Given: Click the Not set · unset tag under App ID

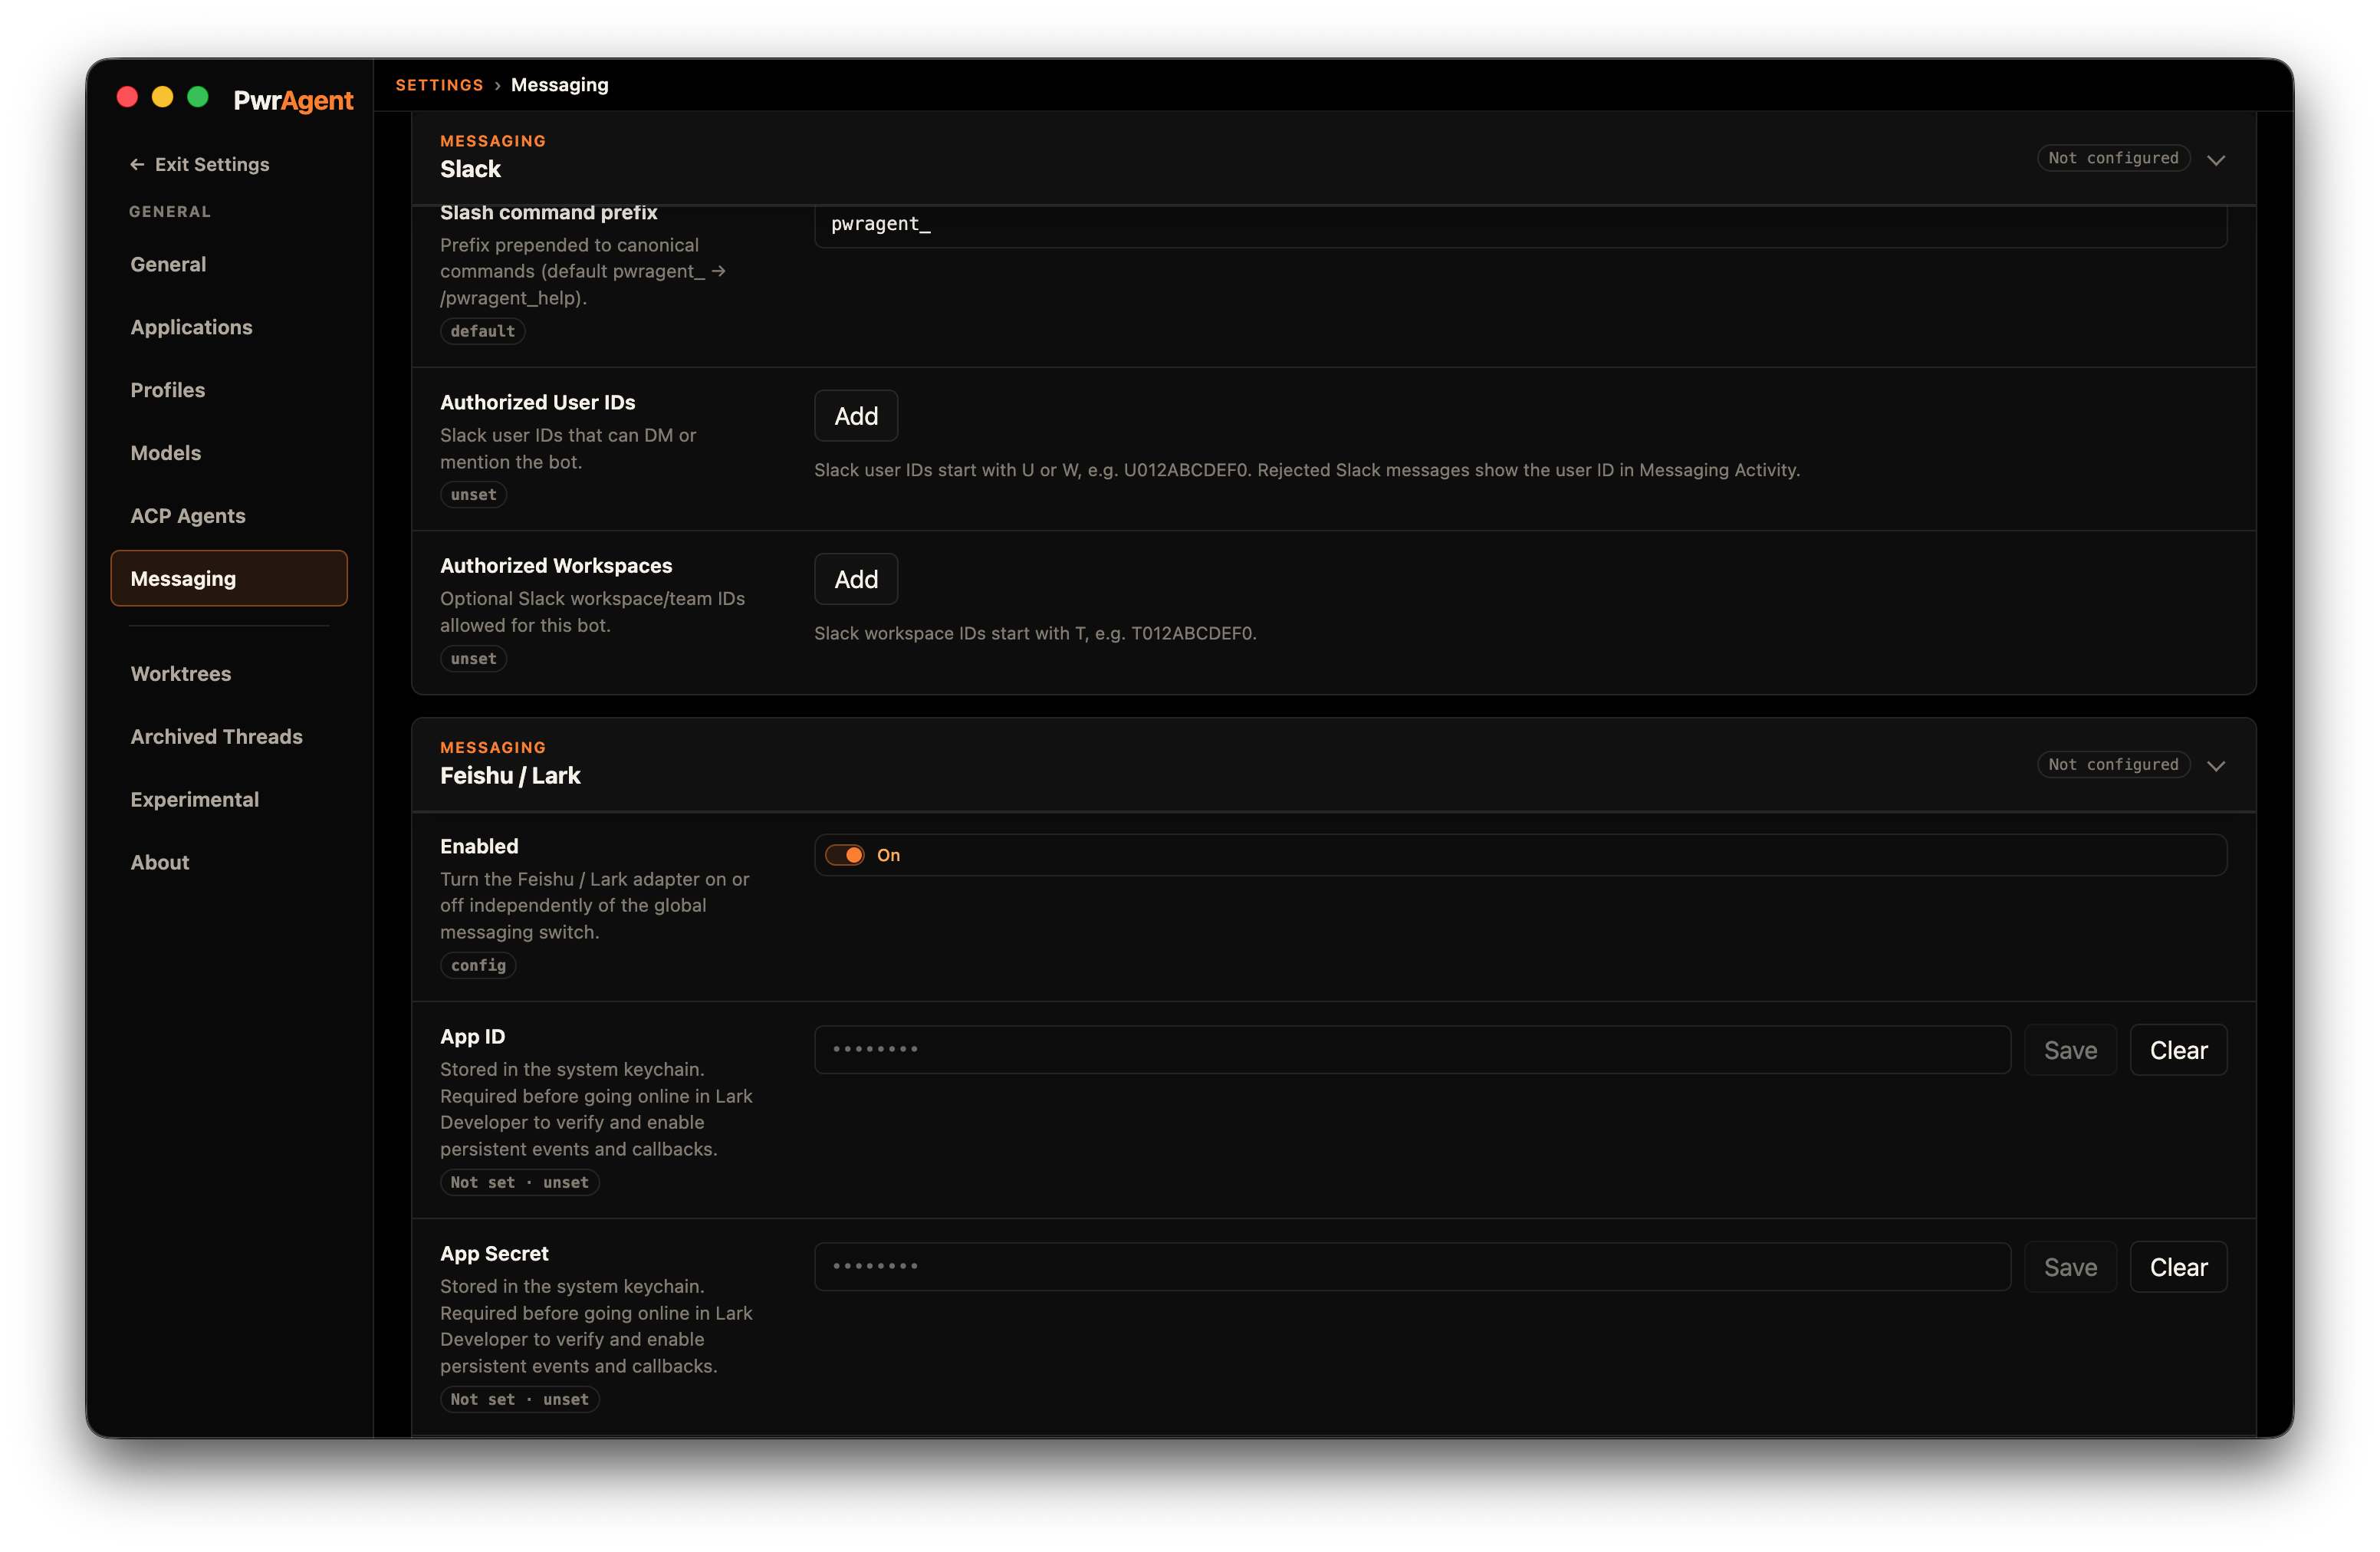Looking at the screenshot, I should click(x=519, y=1182).
